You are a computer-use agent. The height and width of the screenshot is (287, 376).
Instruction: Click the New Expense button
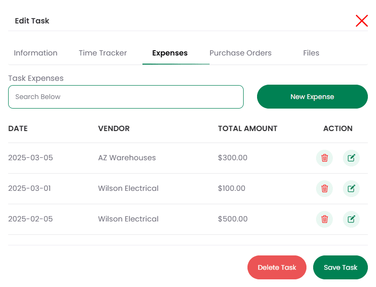[312, 97]
